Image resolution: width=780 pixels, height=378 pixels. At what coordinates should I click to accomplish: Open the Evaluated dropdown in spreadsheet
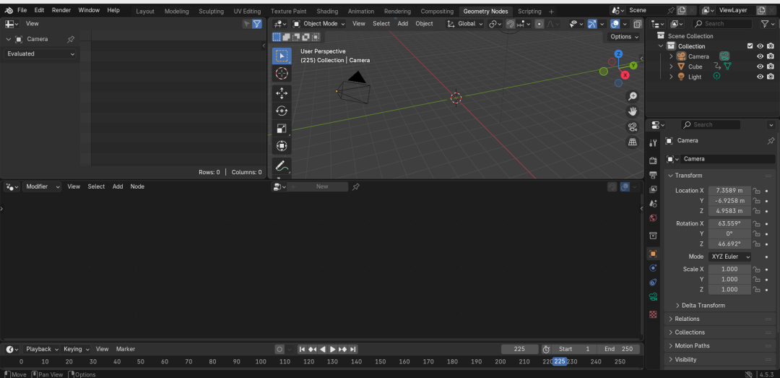[40, 53]
